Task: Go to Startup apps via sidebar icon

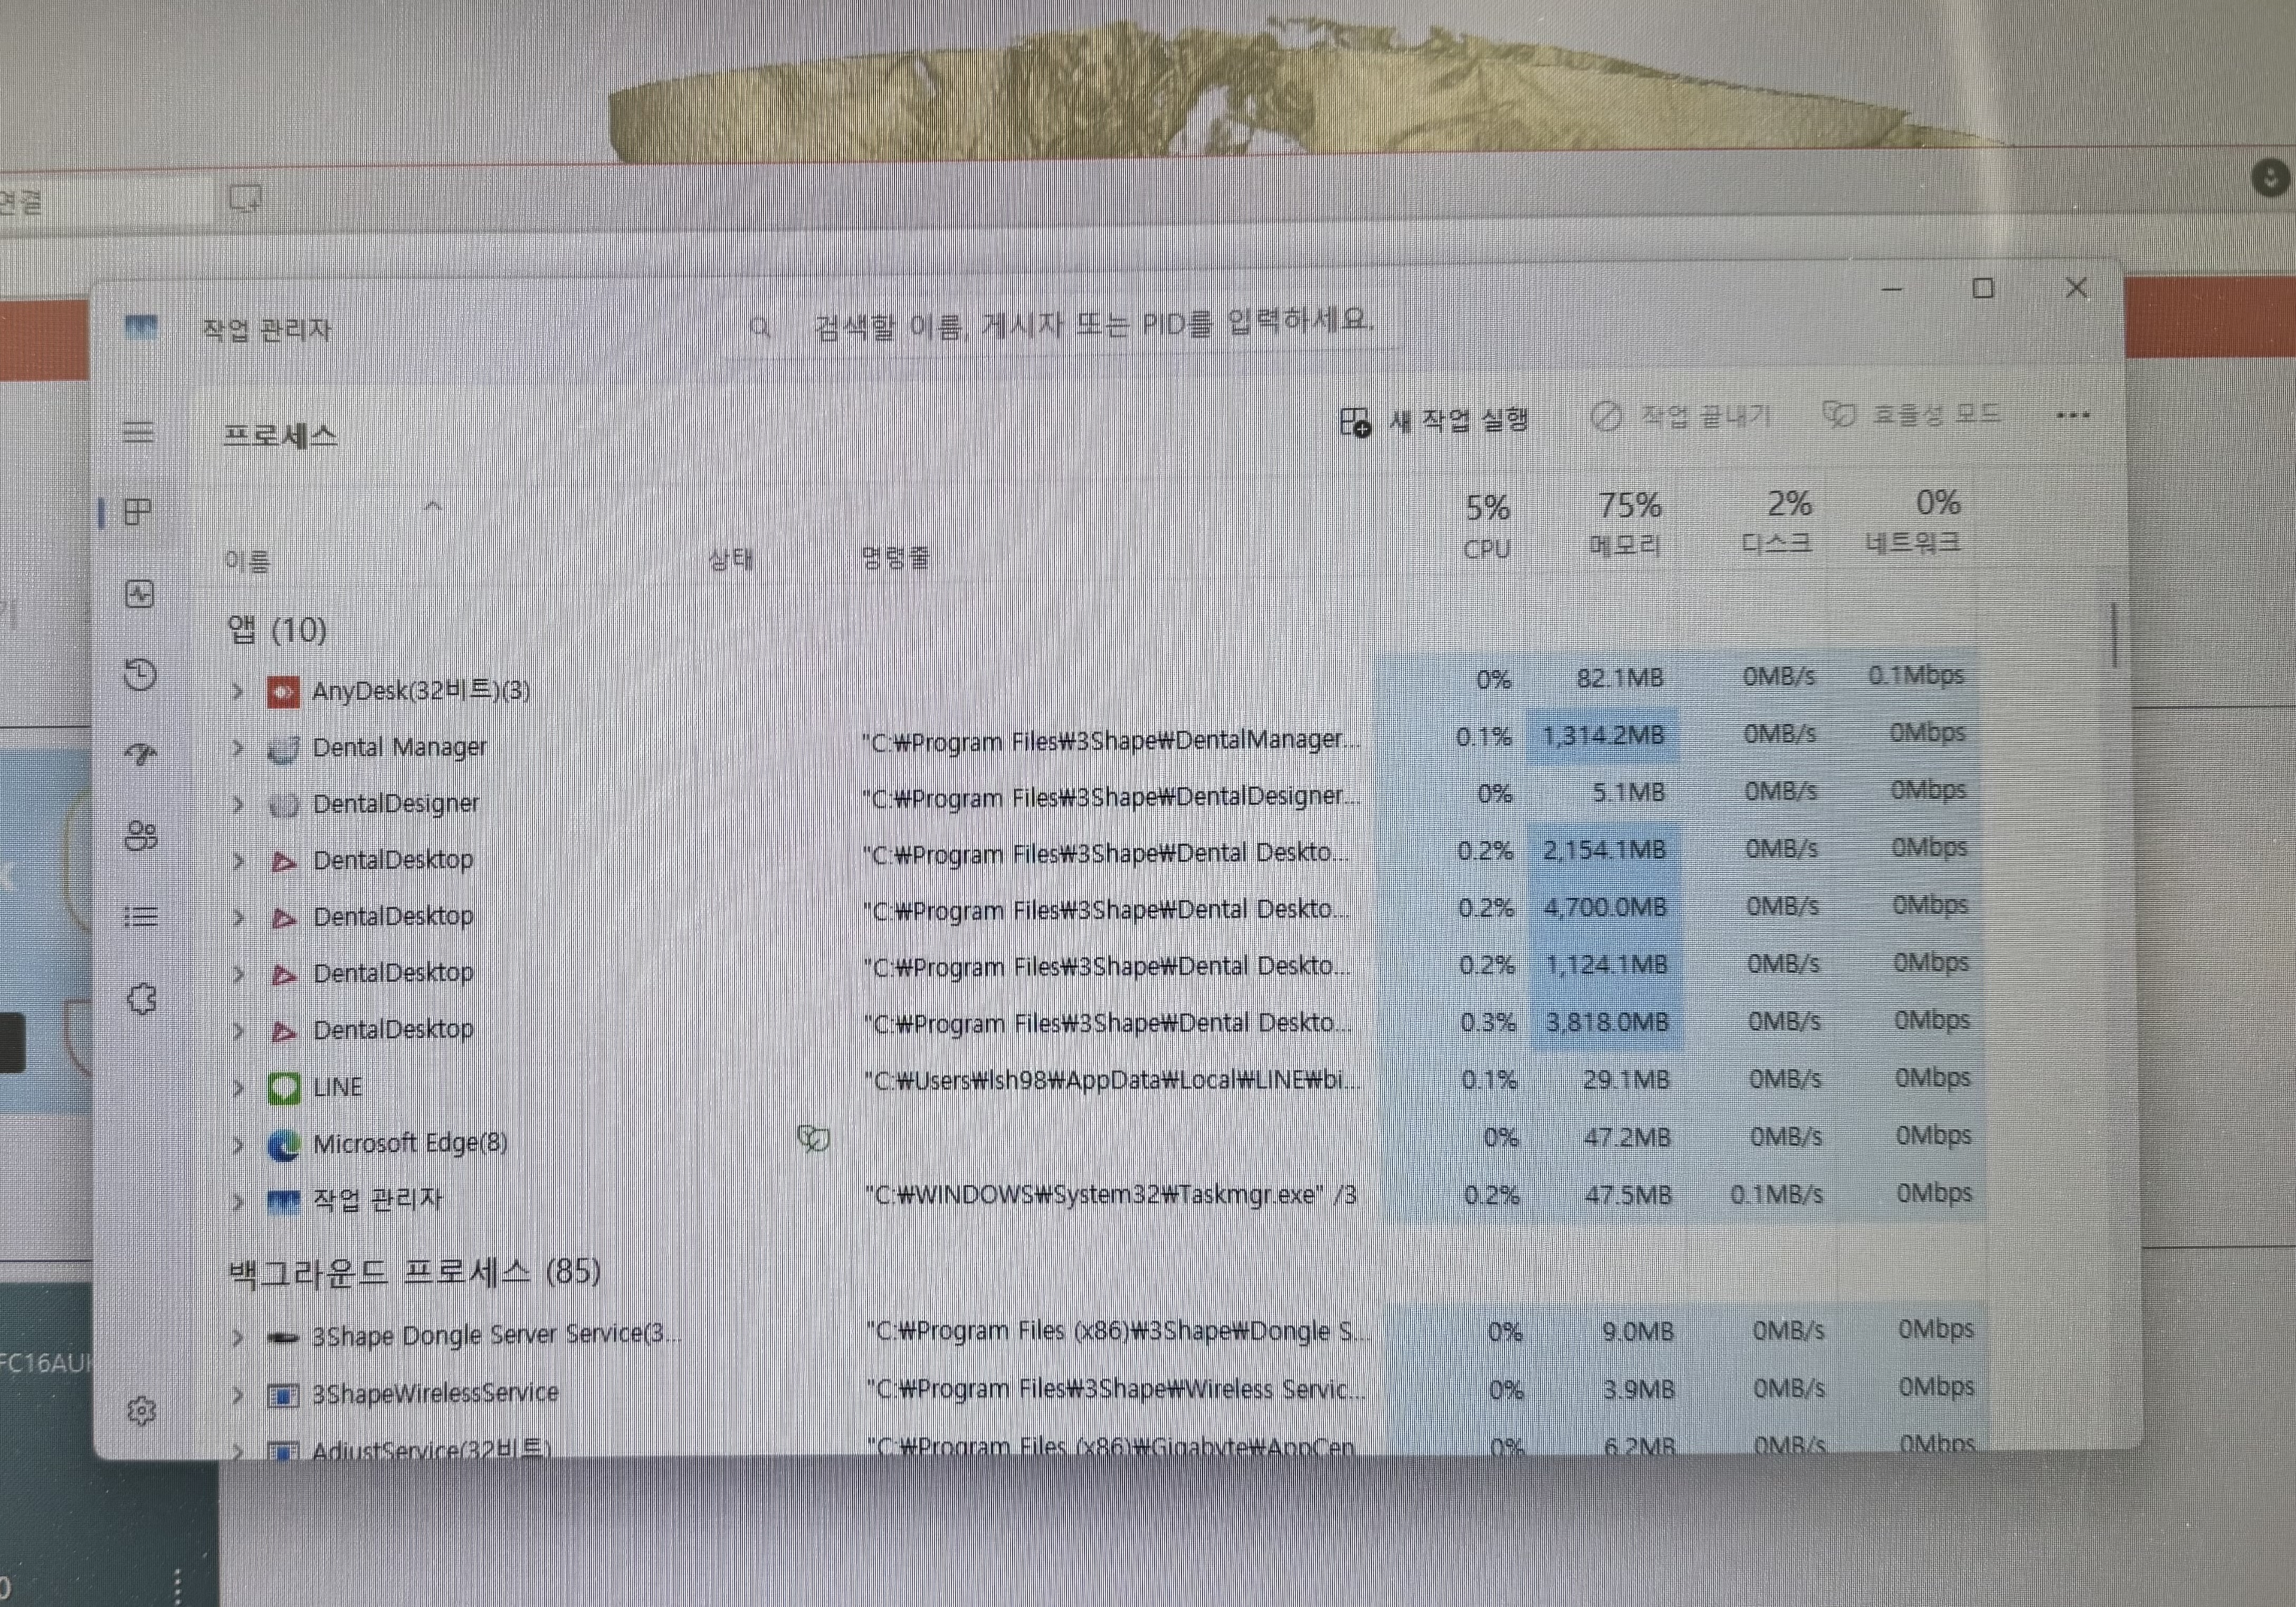Action: point(141,754)
